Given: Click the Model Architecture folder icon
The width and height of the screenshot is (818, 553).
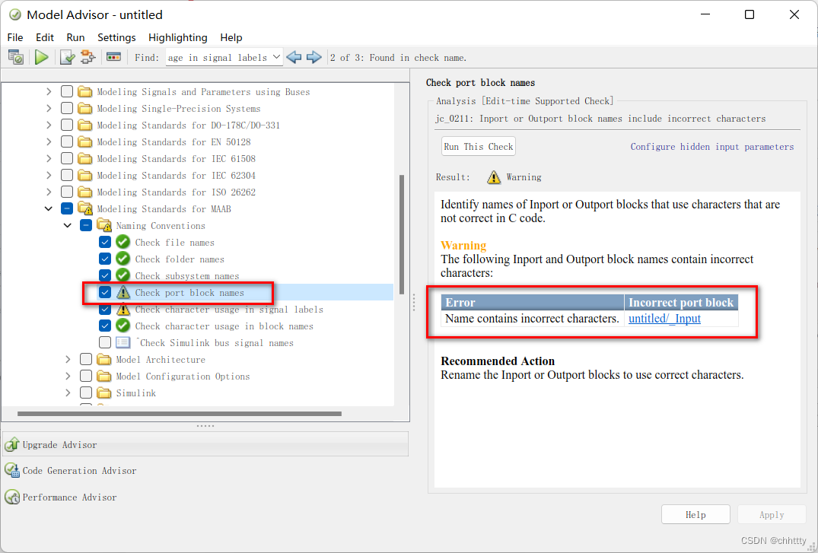Looking at the screenshot, I should point(103,360).
